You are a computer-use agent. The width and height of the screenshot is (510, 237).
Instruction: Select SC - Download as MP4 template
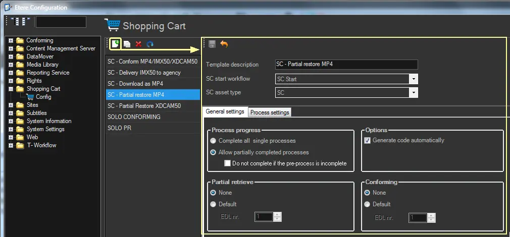(135, 84)
